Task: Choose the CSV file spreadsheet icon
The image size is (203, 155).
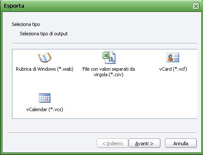Action: 109,57
